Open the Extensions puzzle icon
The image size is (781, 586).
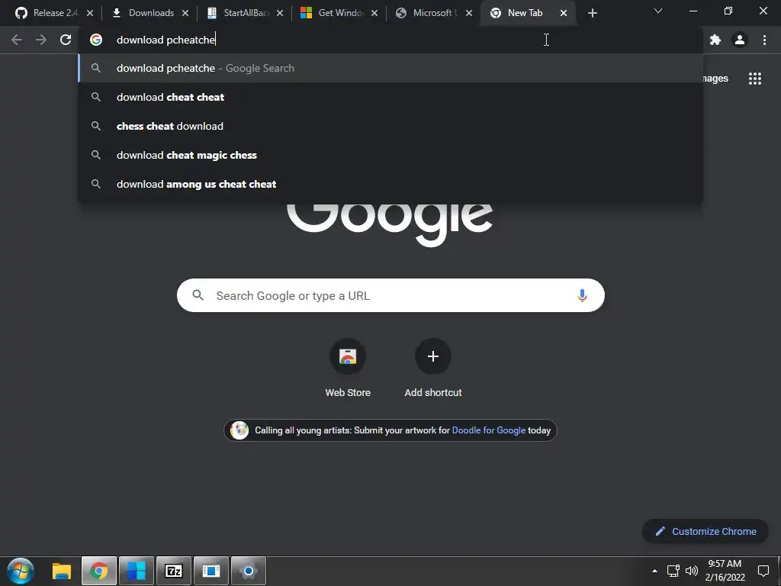(715, 40)
